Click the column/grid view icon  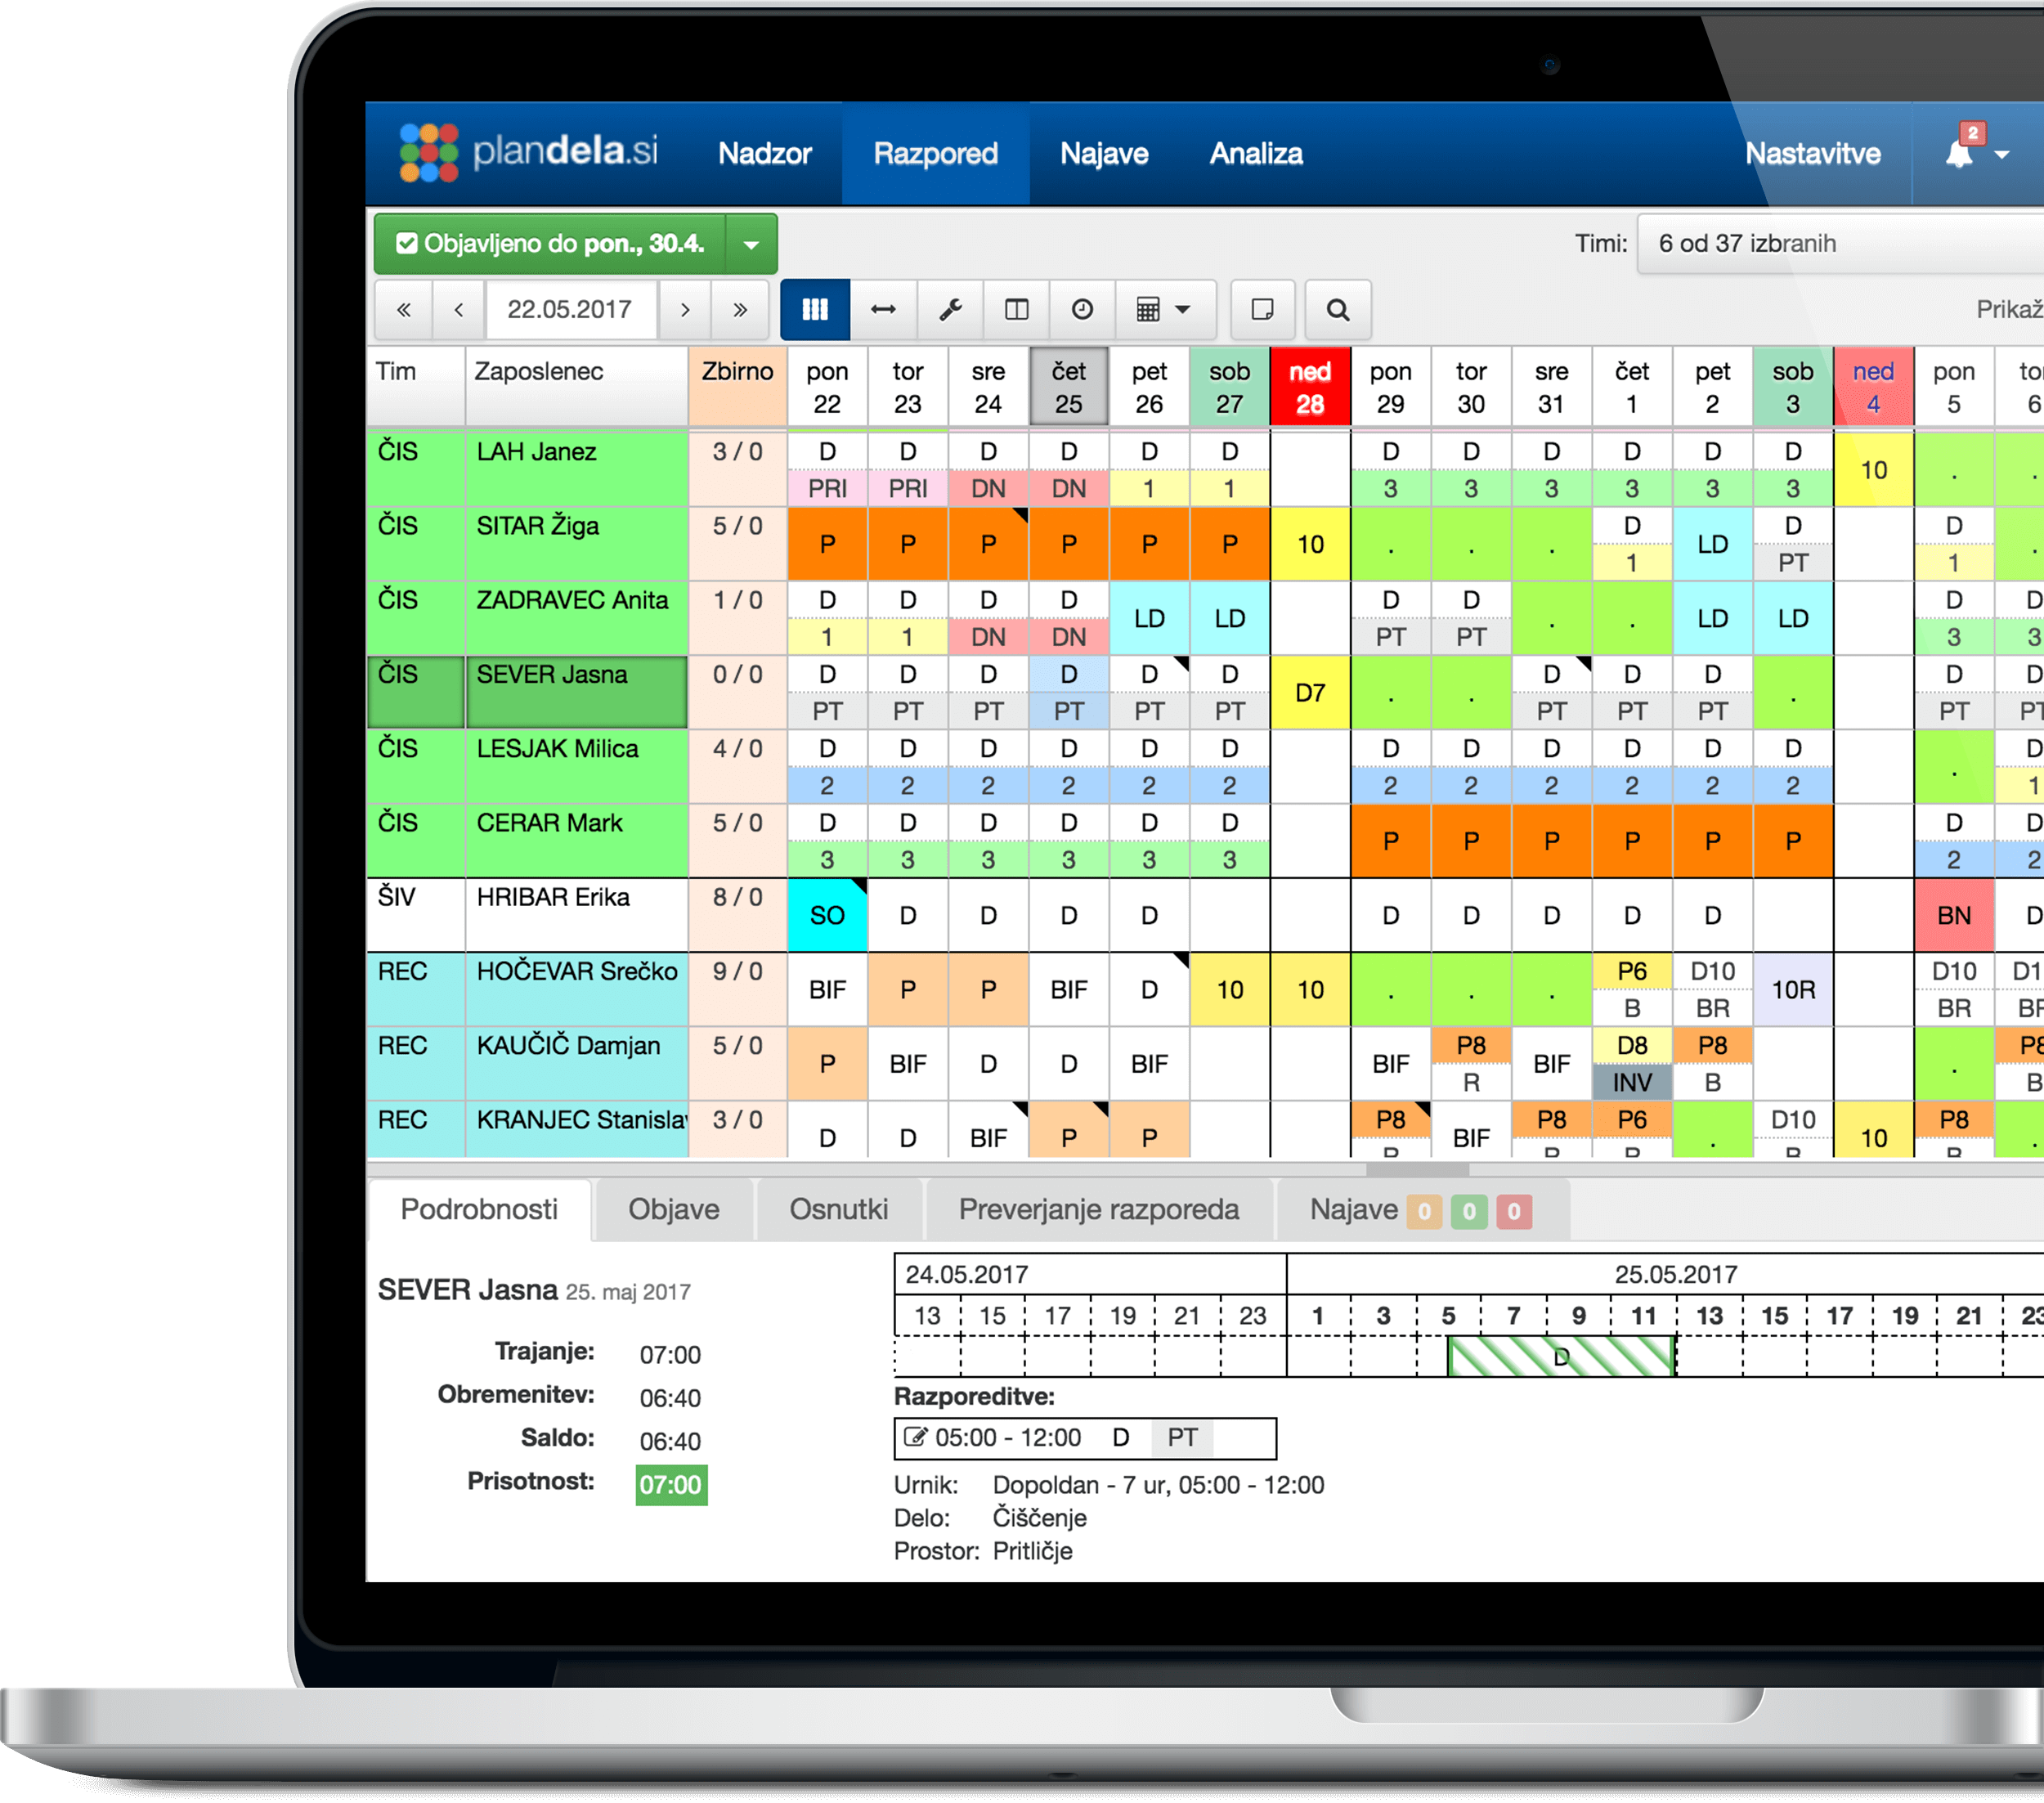click(816, 312)
